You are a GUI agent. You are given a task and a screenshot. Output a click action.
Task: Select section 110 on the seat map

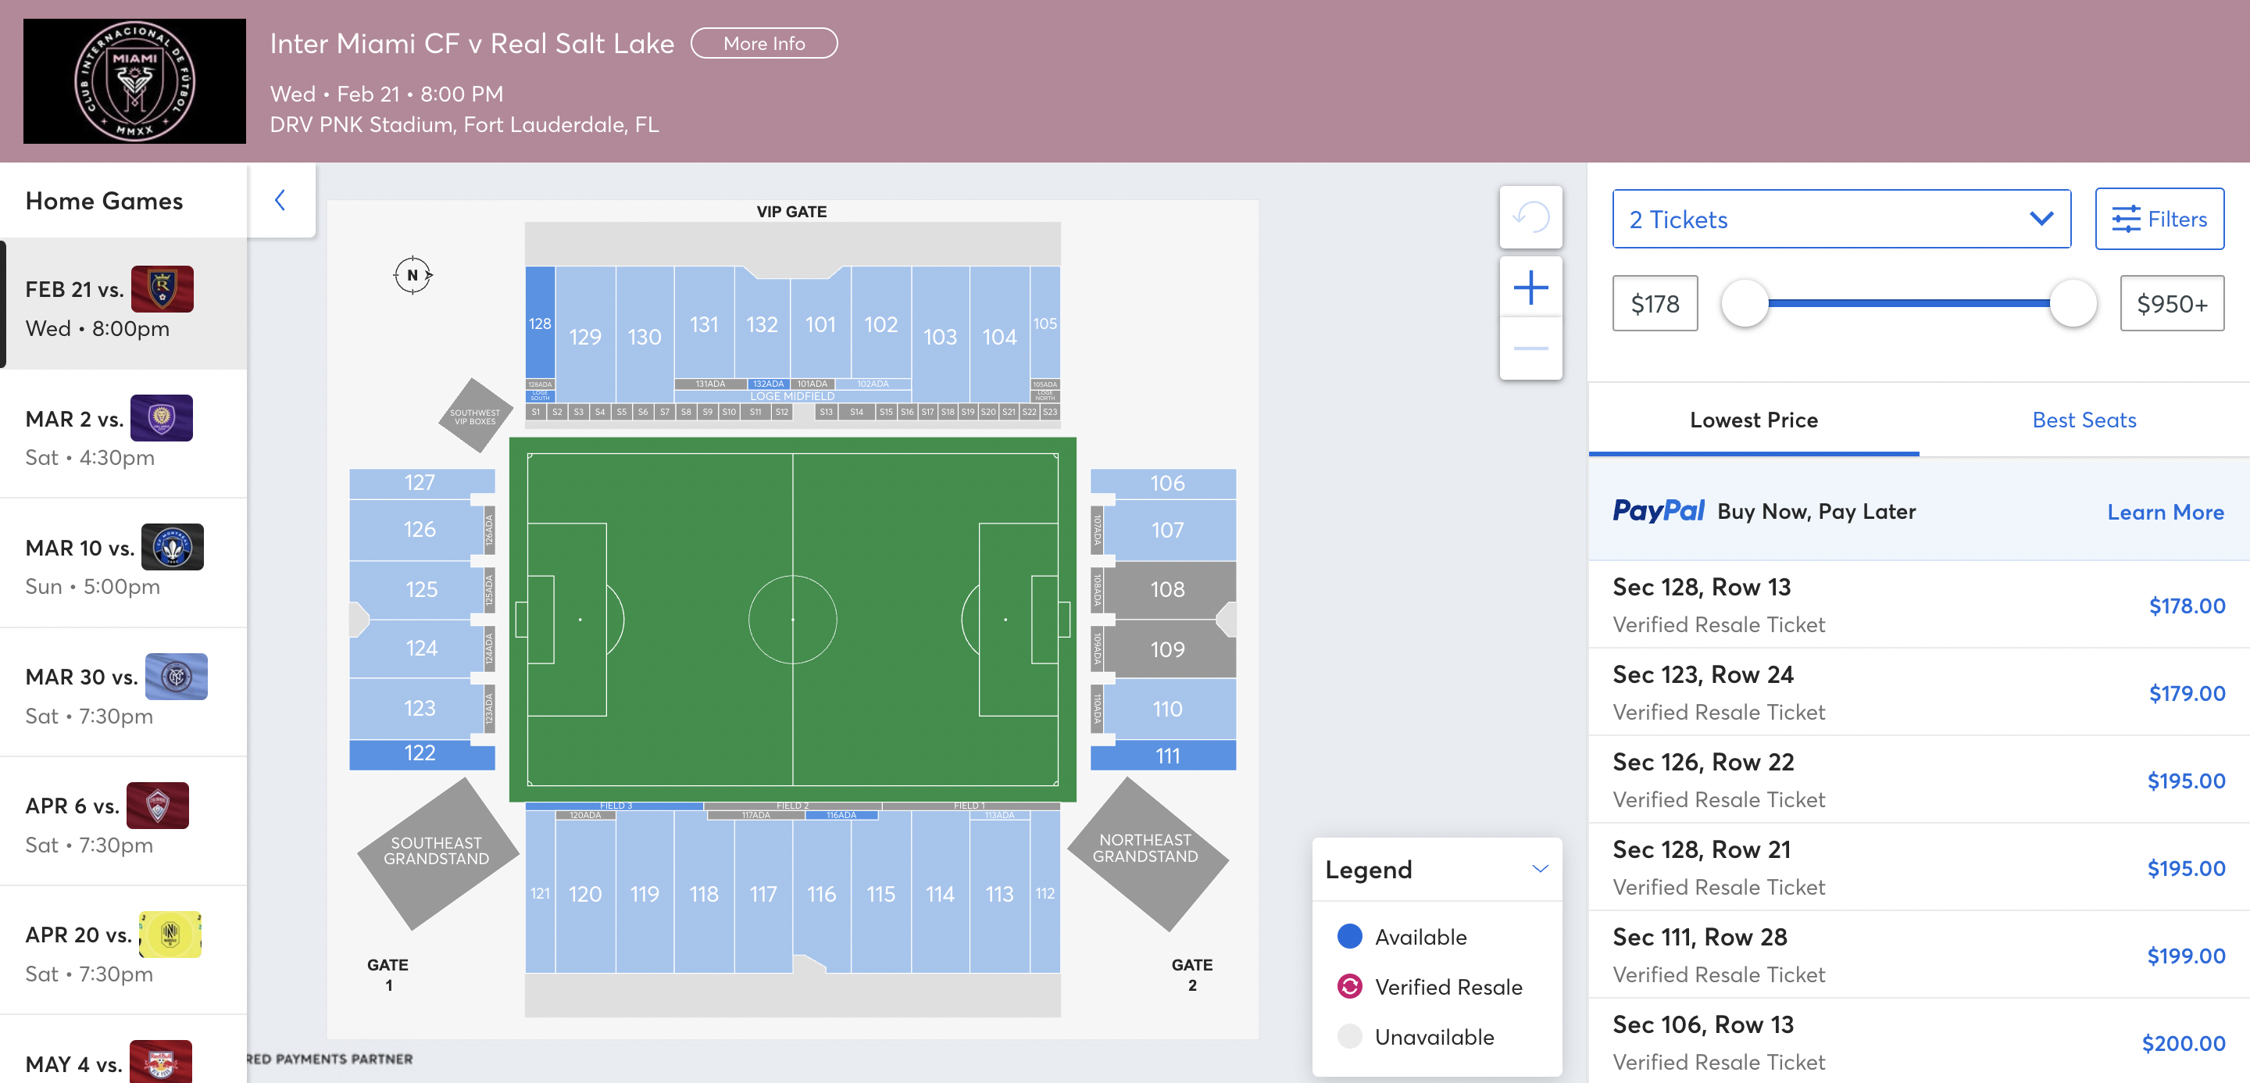click(x=1170, y=708)
